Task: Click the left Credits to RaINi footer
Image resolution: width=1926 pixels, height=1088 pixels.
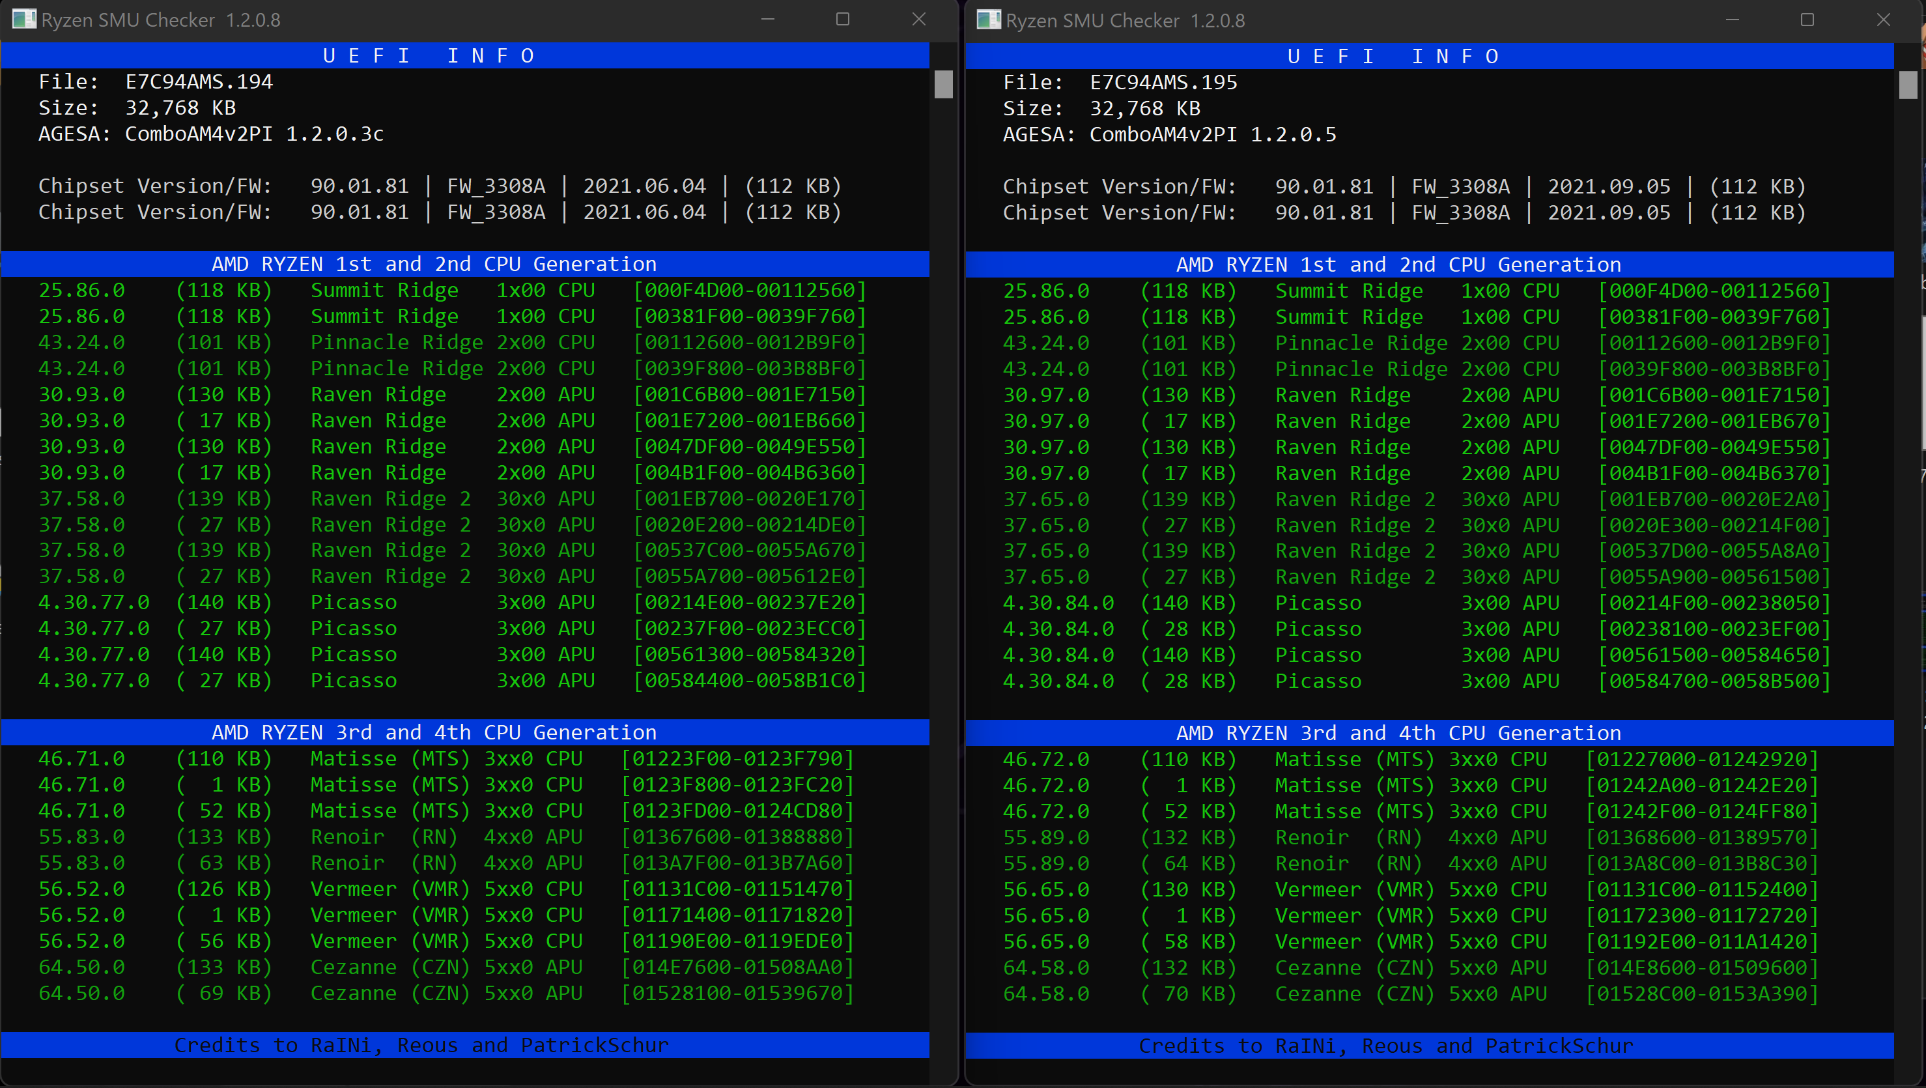Action: click(x=421, y=1046)
